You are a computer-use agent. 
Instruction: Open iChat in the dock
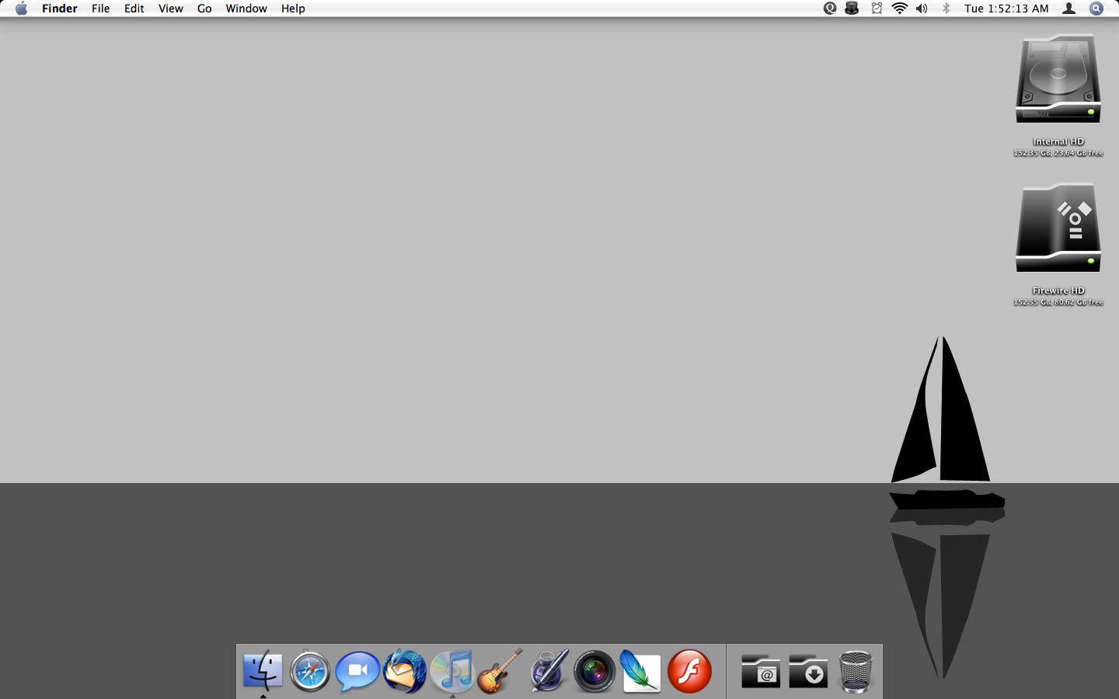(x=357, y=671)
